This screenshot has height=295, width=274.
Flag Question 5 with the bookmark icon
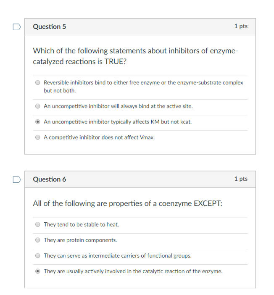[16, 27]
